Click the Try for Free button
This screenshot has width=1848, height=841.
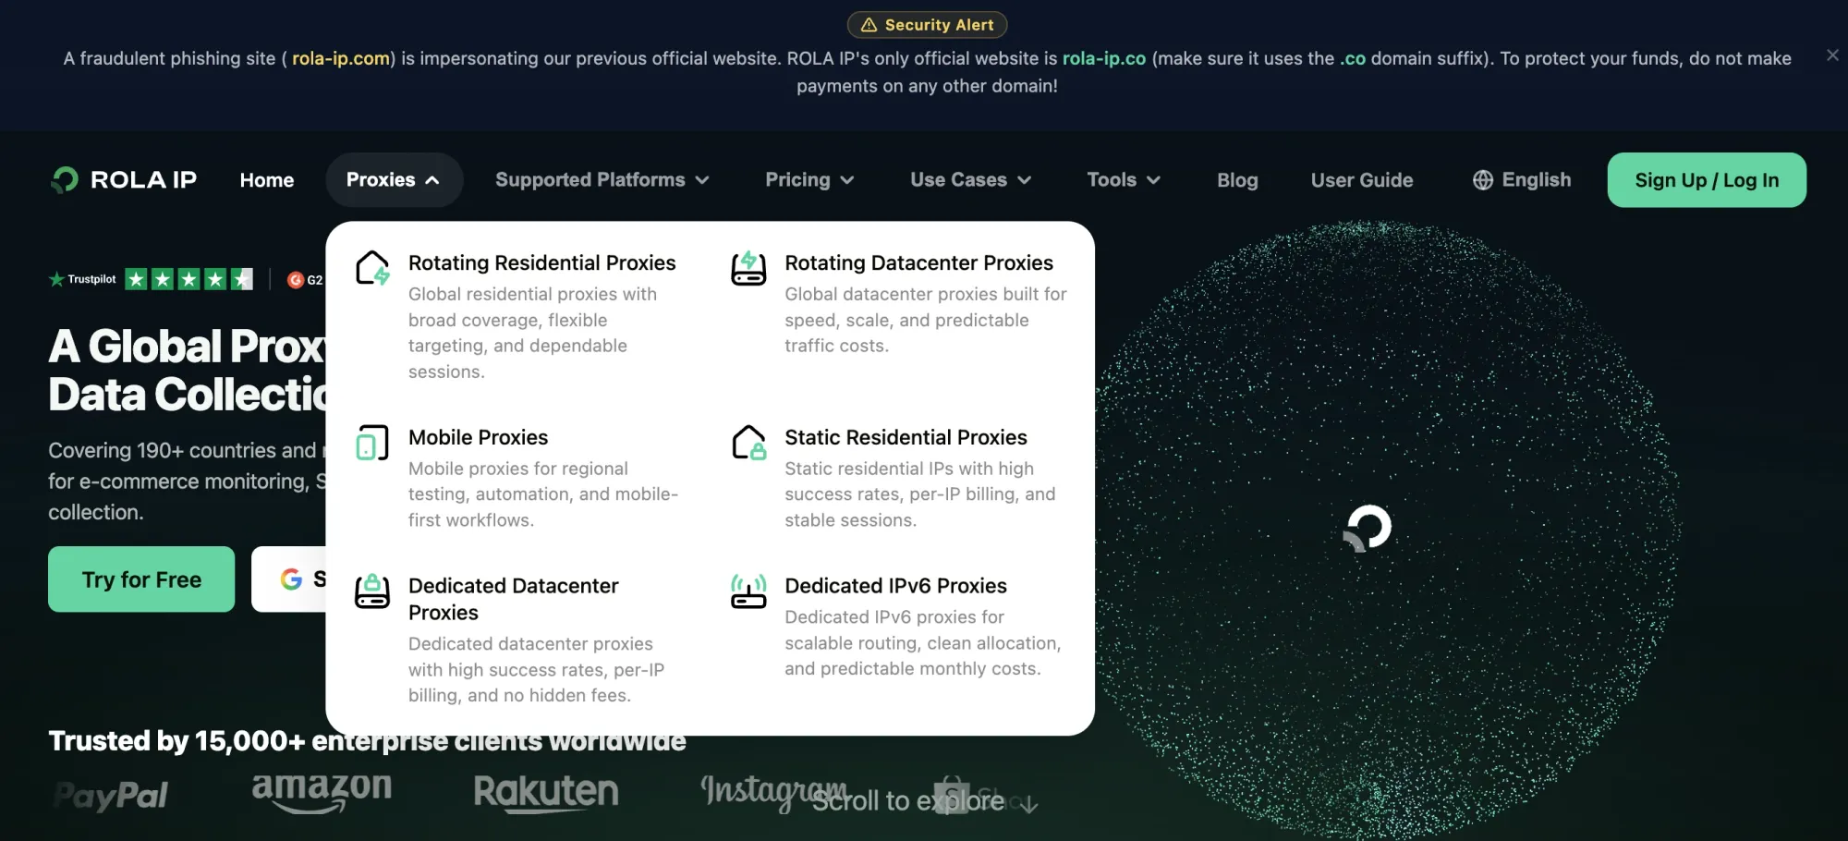(141, 579)
